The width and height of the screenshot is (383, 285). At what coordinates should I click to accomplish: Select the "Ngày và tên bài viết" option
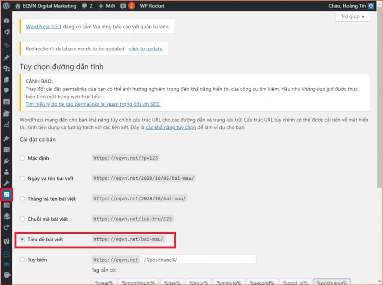pyautogui.click(x=22, y=178)
